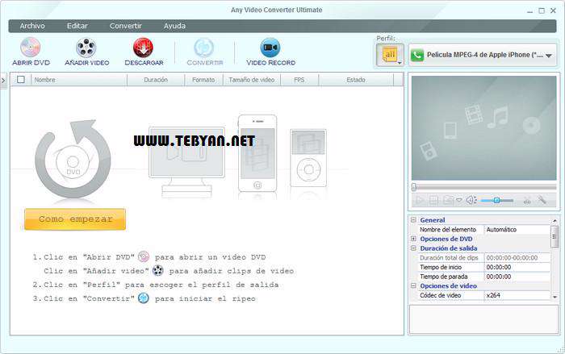Collapse the General section
Screen dimensions: 565x354
click(413, 219)
